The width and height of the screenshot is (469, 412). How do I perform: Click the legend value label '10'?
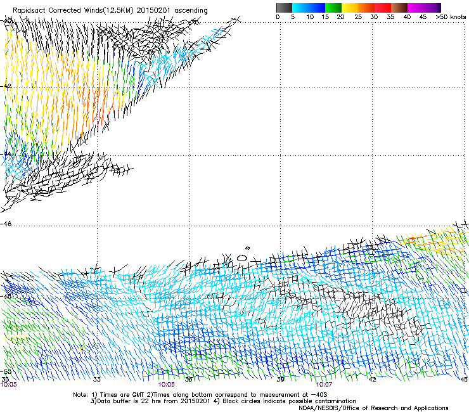(x=310, y=17)
